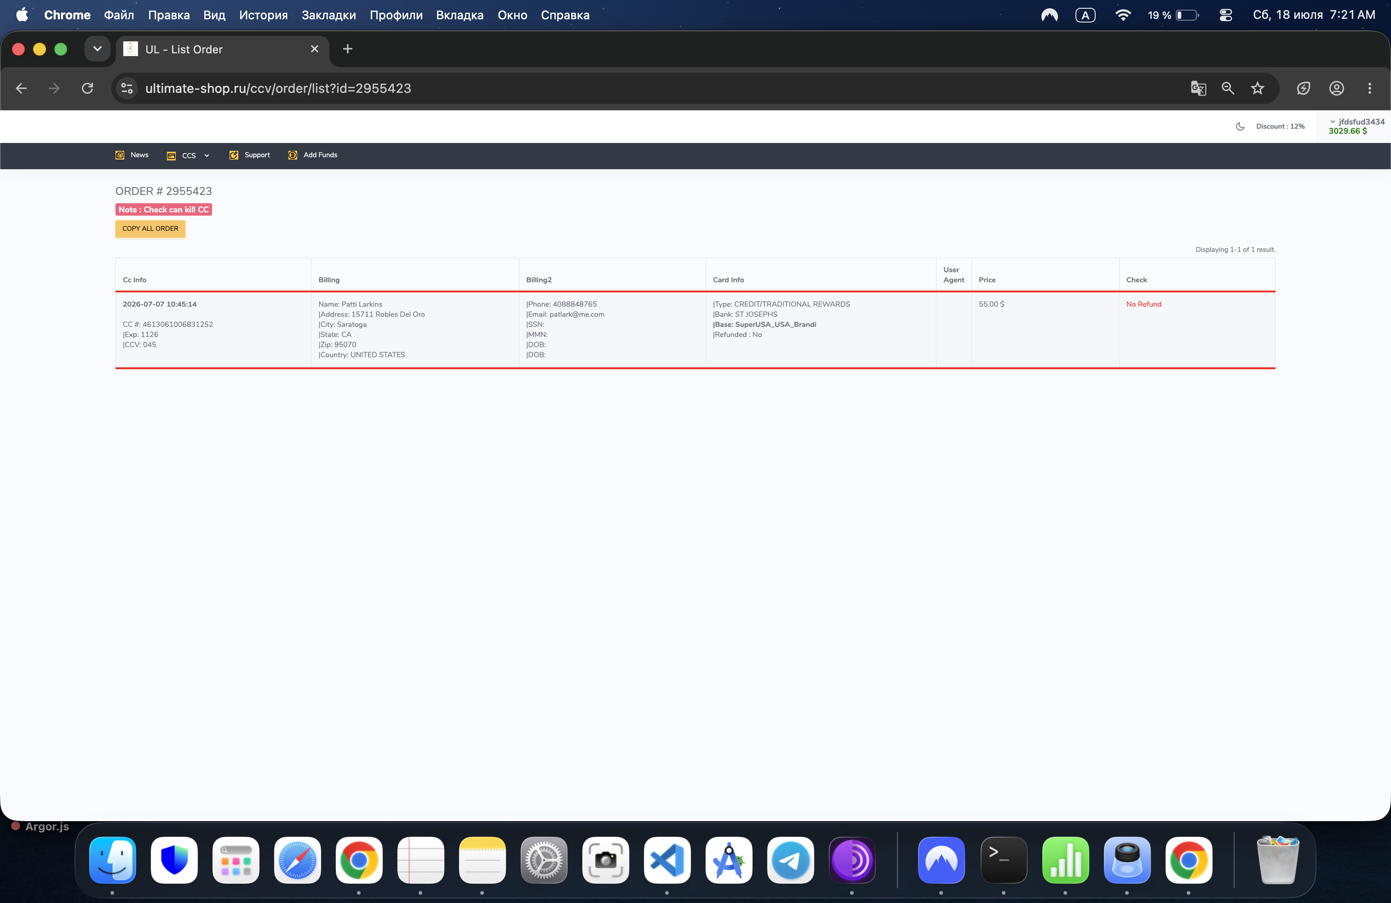Image resolution: width=1391 pixels, height=903 pixels.
Task: Open Tor Browser from the dock
Action: tap(852, 860)
